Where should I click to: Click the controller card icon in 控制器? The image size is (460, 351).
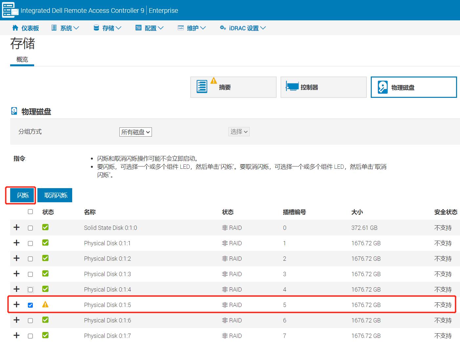coord(292,86)
